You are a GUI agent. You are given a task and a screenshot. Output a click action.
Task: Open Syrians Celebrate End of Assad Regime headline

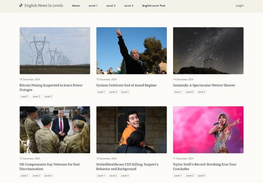(x=126, y=85)
